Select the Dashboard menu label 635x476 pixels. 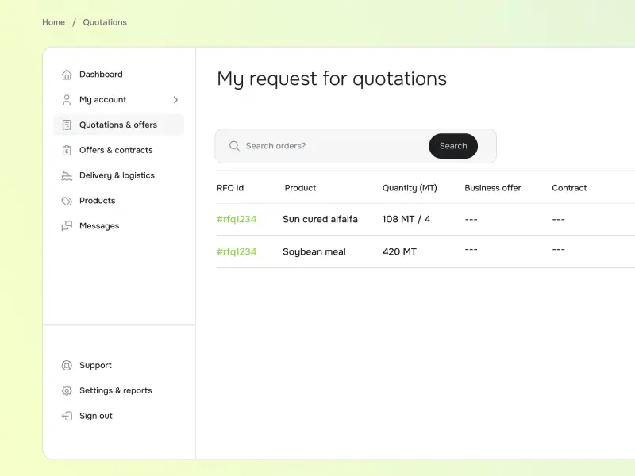tap(101, 75)
